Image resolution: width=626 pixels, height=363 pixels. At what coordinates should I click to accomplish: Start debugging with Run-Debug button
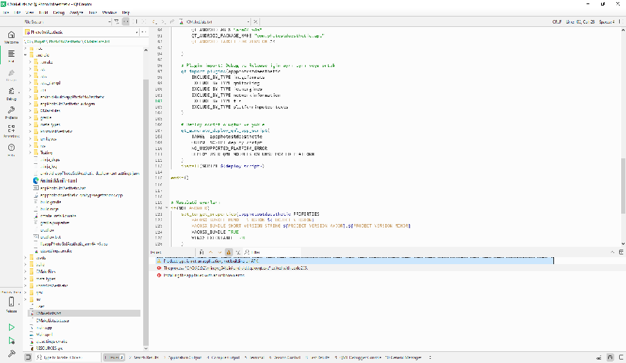pyautogui.click(x=11, y=341)
